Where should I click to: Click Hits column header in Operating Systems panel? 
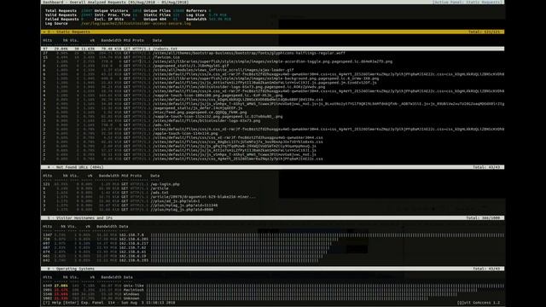tap(48, 277)
